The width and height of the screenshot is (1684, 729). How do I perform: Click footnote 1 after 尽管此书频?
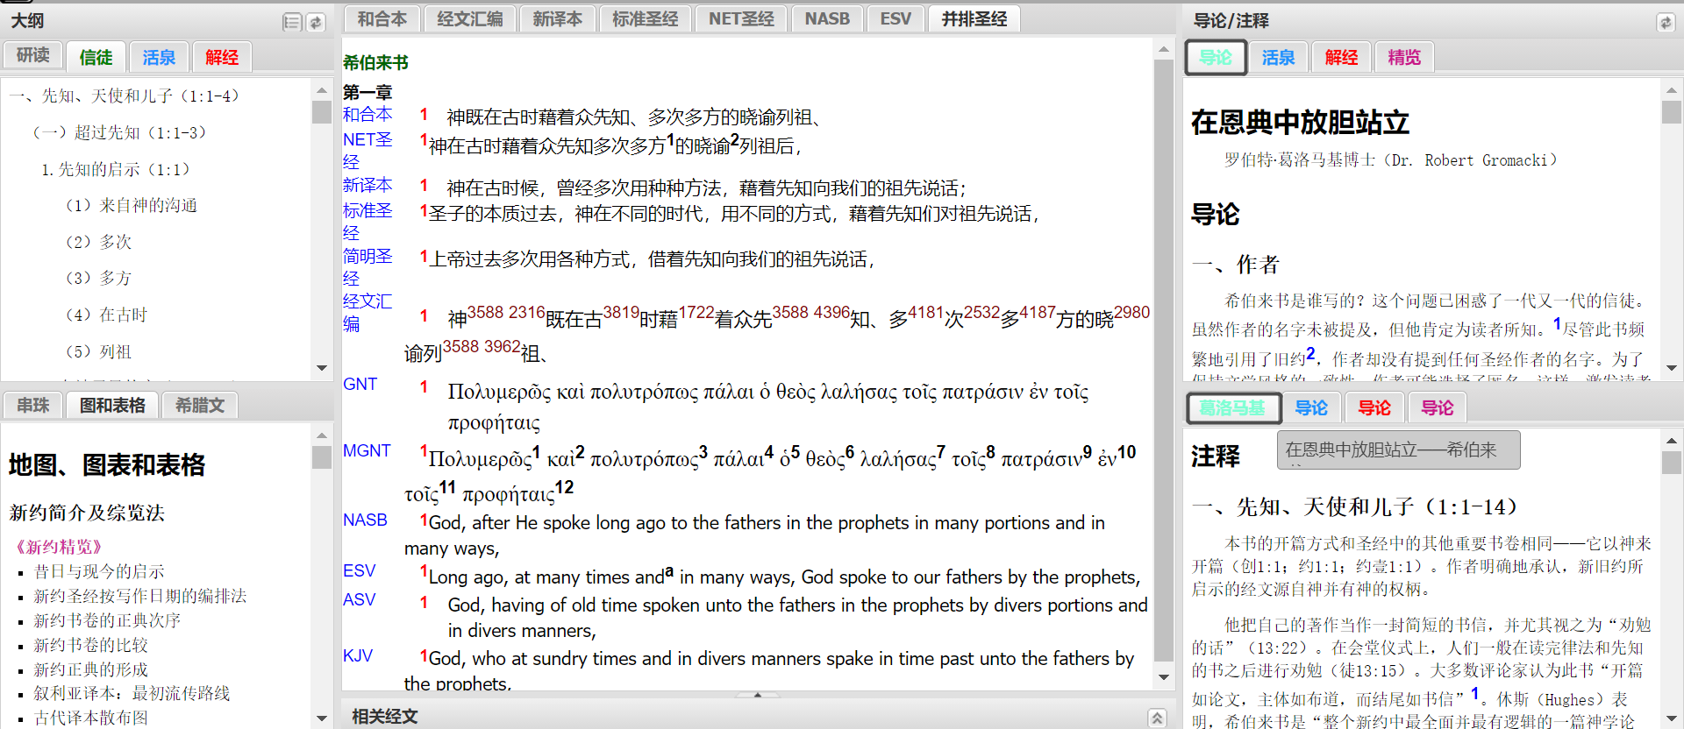point(1557,324)
